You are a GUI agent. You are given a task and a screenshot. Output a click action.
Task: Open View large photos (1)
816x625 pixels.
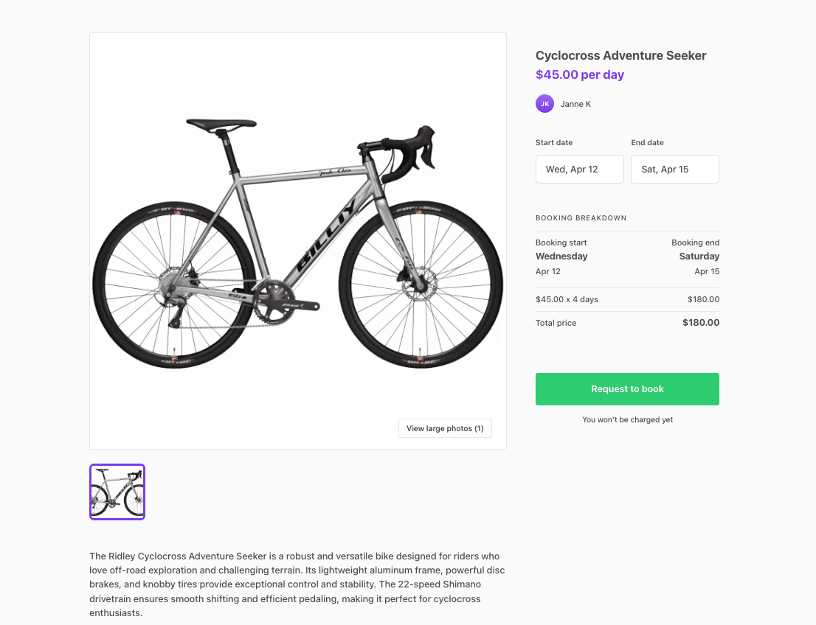coord(445,428)
